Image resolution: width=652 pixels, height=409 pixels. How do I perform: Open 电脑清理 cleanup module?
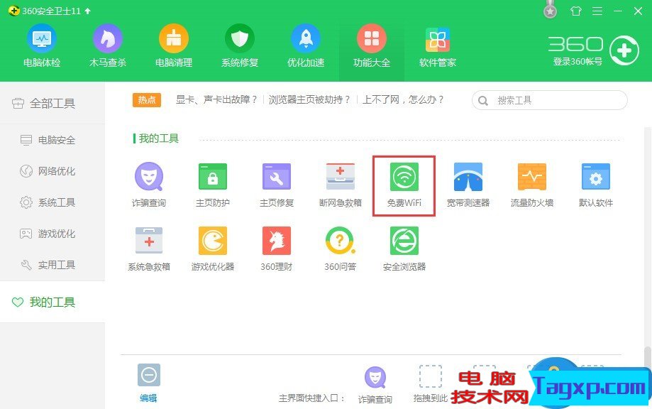[x=173, y=45]
